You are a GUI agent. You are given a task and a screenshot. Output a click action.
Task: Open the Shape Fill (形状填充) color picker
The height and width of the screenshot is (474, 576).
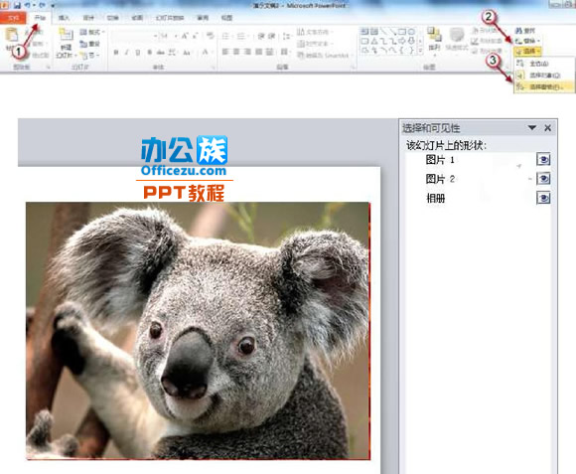pos(488,31)
